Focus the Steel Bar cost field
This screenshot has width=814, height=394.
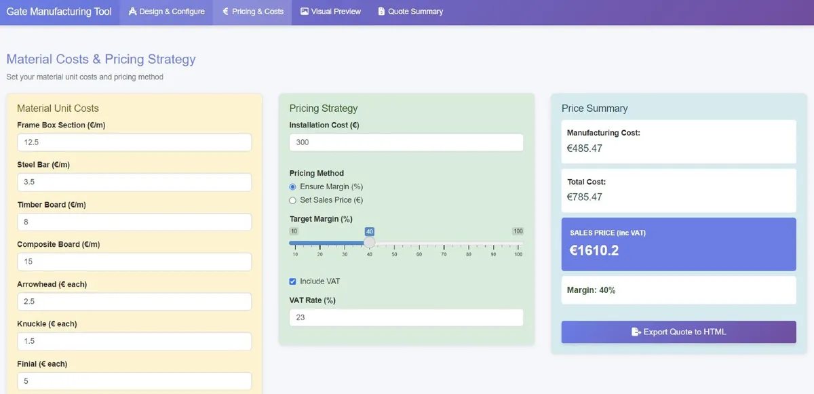134,182
